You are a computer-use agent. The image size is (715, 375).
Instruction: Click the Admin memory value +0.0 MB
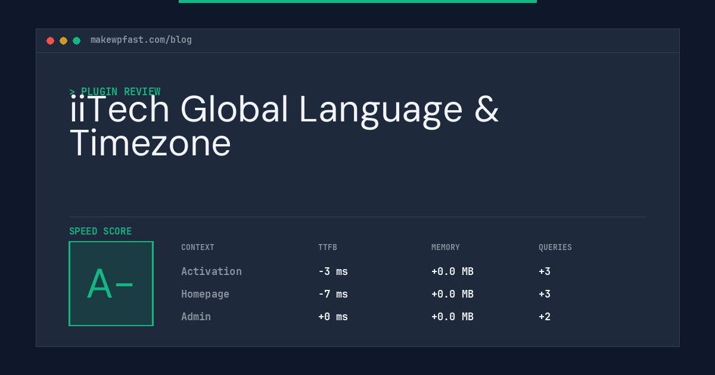(452, 317)
